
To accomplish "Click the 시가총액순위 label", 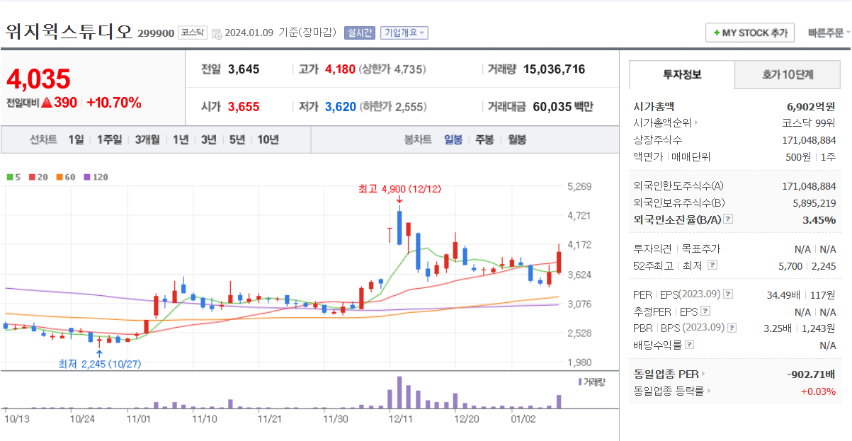I will coord(661,122).
